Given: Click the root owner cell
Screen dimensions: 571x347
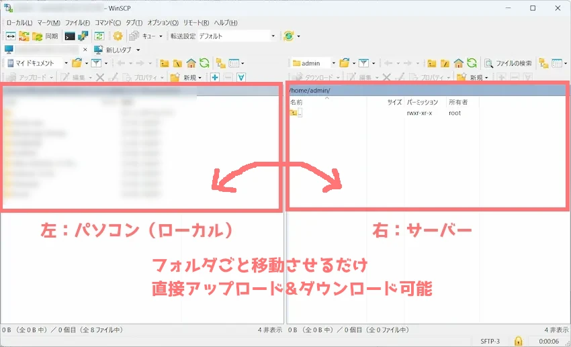Looking at the screenshot, I should coord(455,113).
